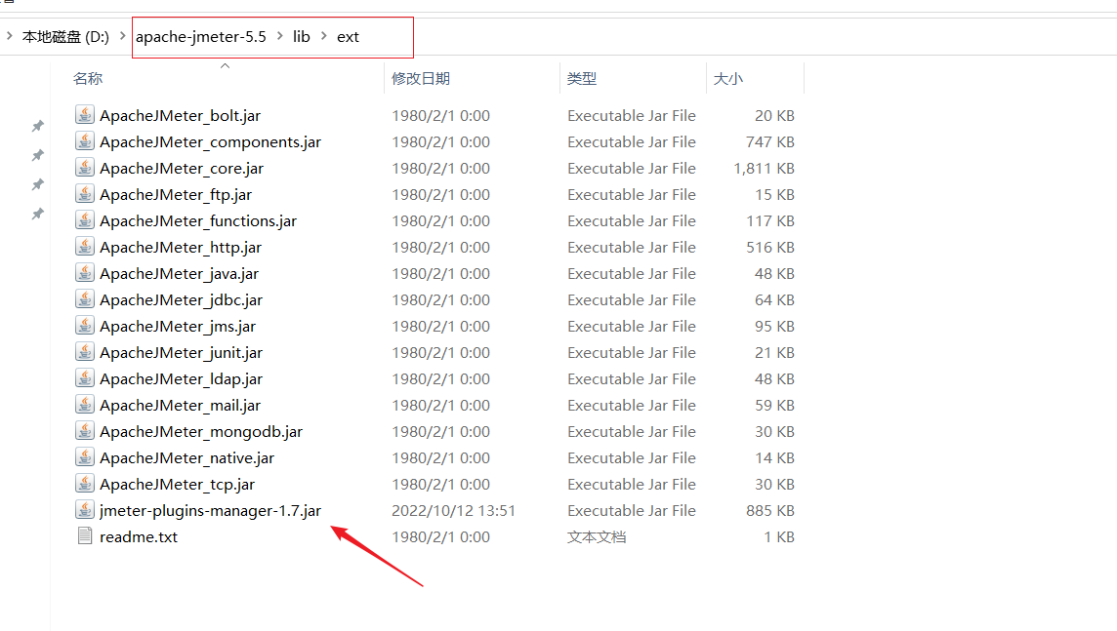Click the ApacheJMeter_jms.jar file icon
The width and height of the screenshot is (1117, 631).
tap(85, 325)
